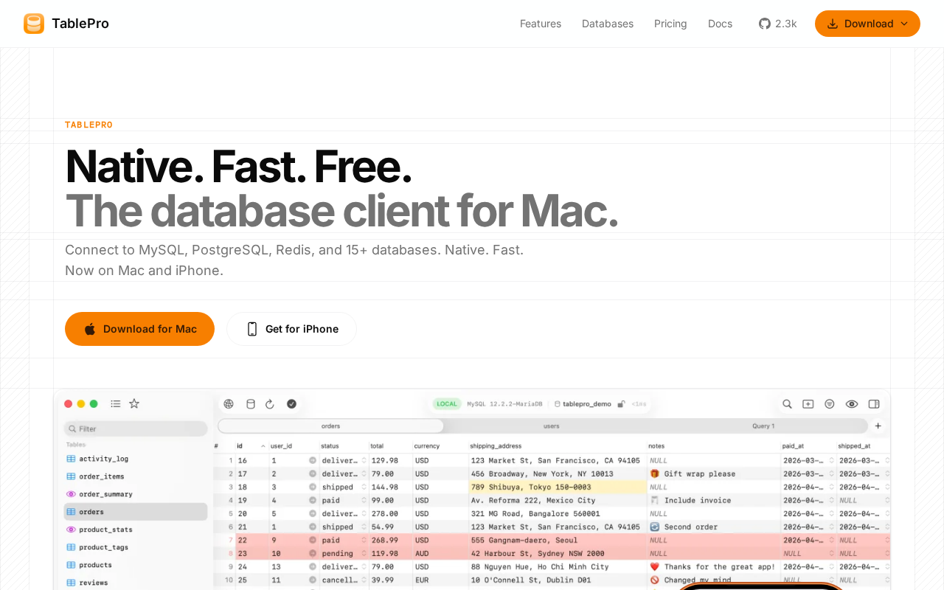
Task: Click the refresh icon in app toolbar
Action: click(270, 404)
